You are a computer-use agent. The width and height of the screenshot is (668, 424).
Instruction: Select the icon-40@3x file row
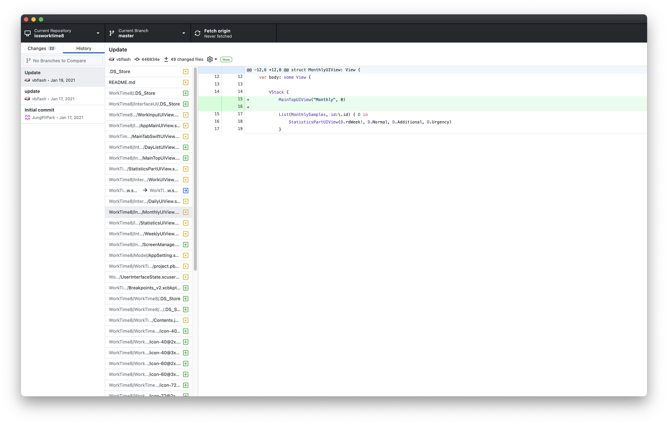tap(149, 352)
